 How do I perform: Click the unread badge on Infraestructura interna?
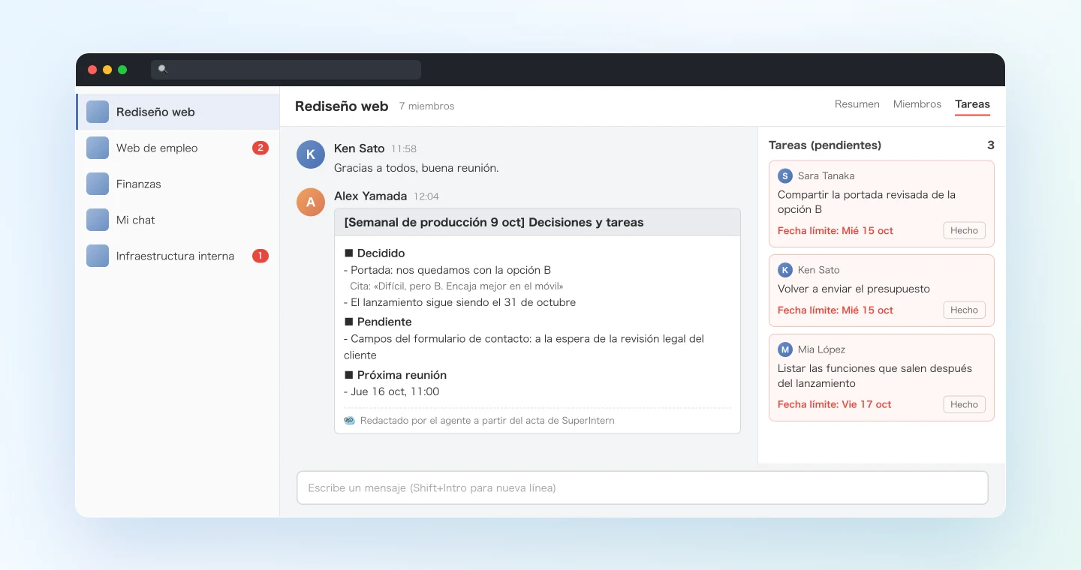tap(260, 256)
